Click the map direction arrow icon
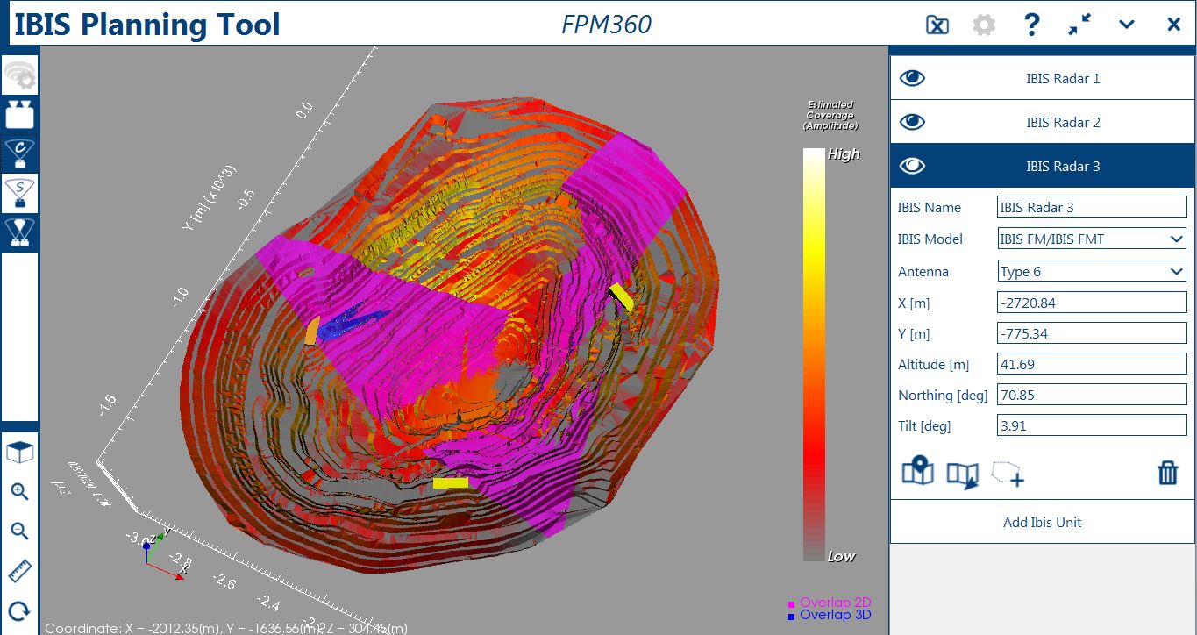Viewport: 1197px width, 635px height. 963,474
